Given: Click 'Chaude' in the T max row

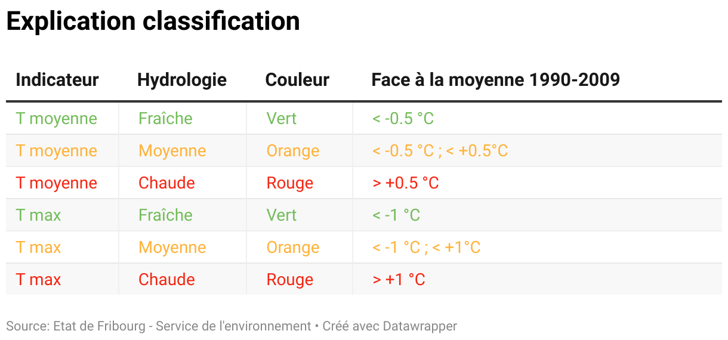Looking at the screenshot, I should [x=166, y=280].
